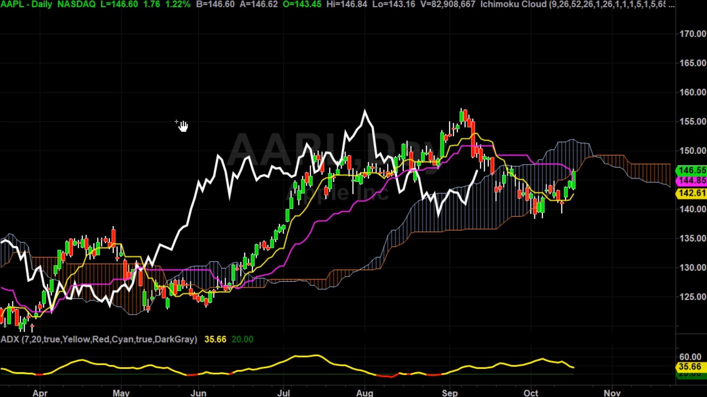Click the NASDAQ exchange label
The width and height of the screenshot is (707, 397).
point(76,4)
